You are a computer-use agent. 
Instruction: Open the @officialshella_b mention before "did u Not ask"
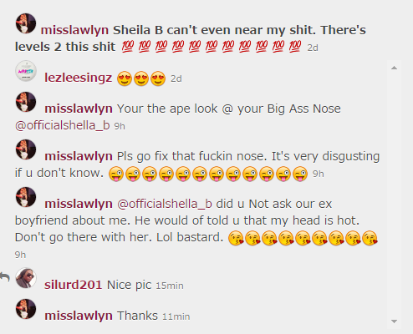(x=165, y=204)
